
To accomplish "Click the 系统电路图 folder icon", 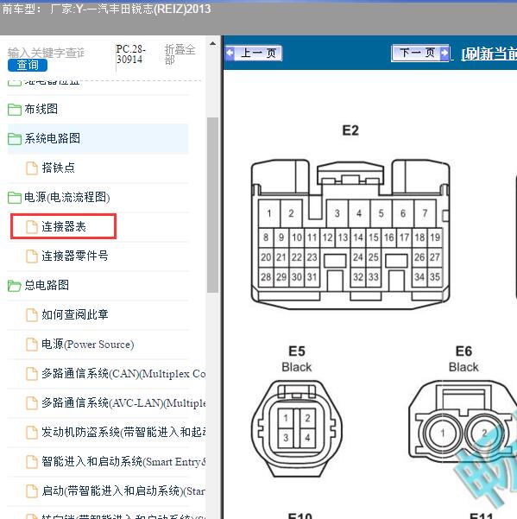I will pos(15,139).
